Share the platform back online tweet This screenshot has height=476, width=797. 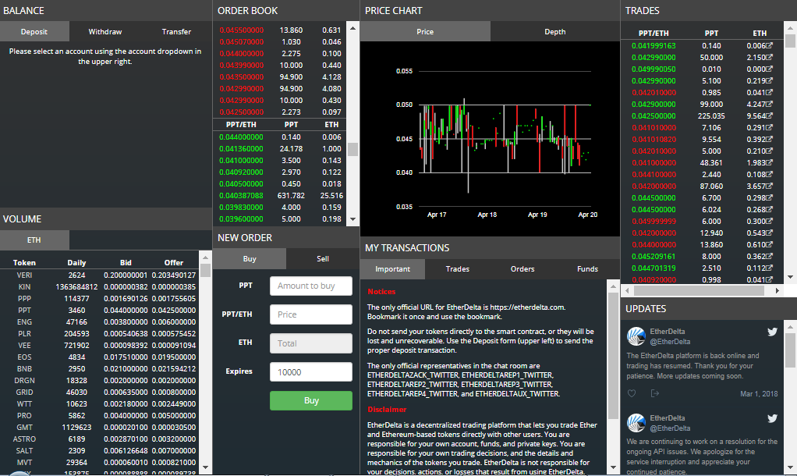point(655,393)
